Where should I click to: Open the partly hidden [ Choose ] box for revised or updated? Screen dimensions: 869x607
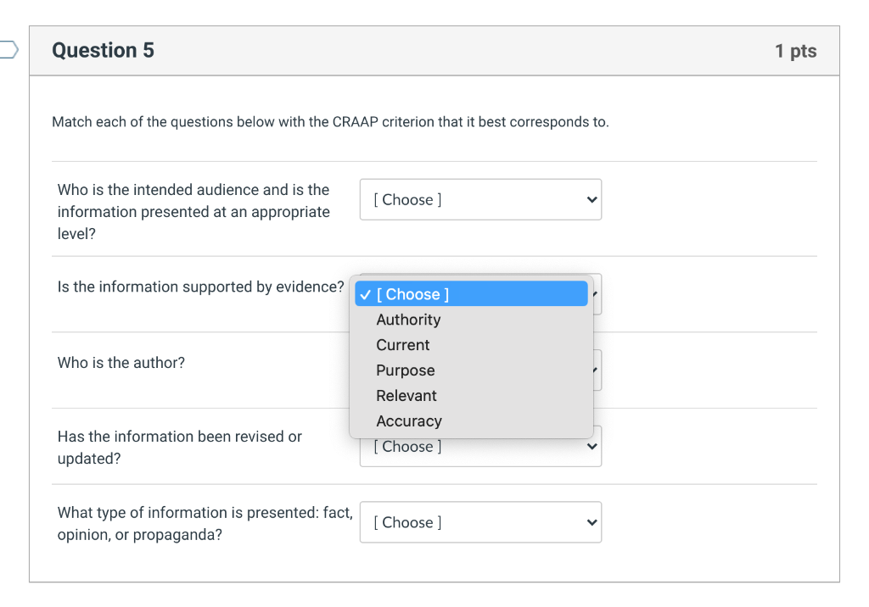(480, 453)
